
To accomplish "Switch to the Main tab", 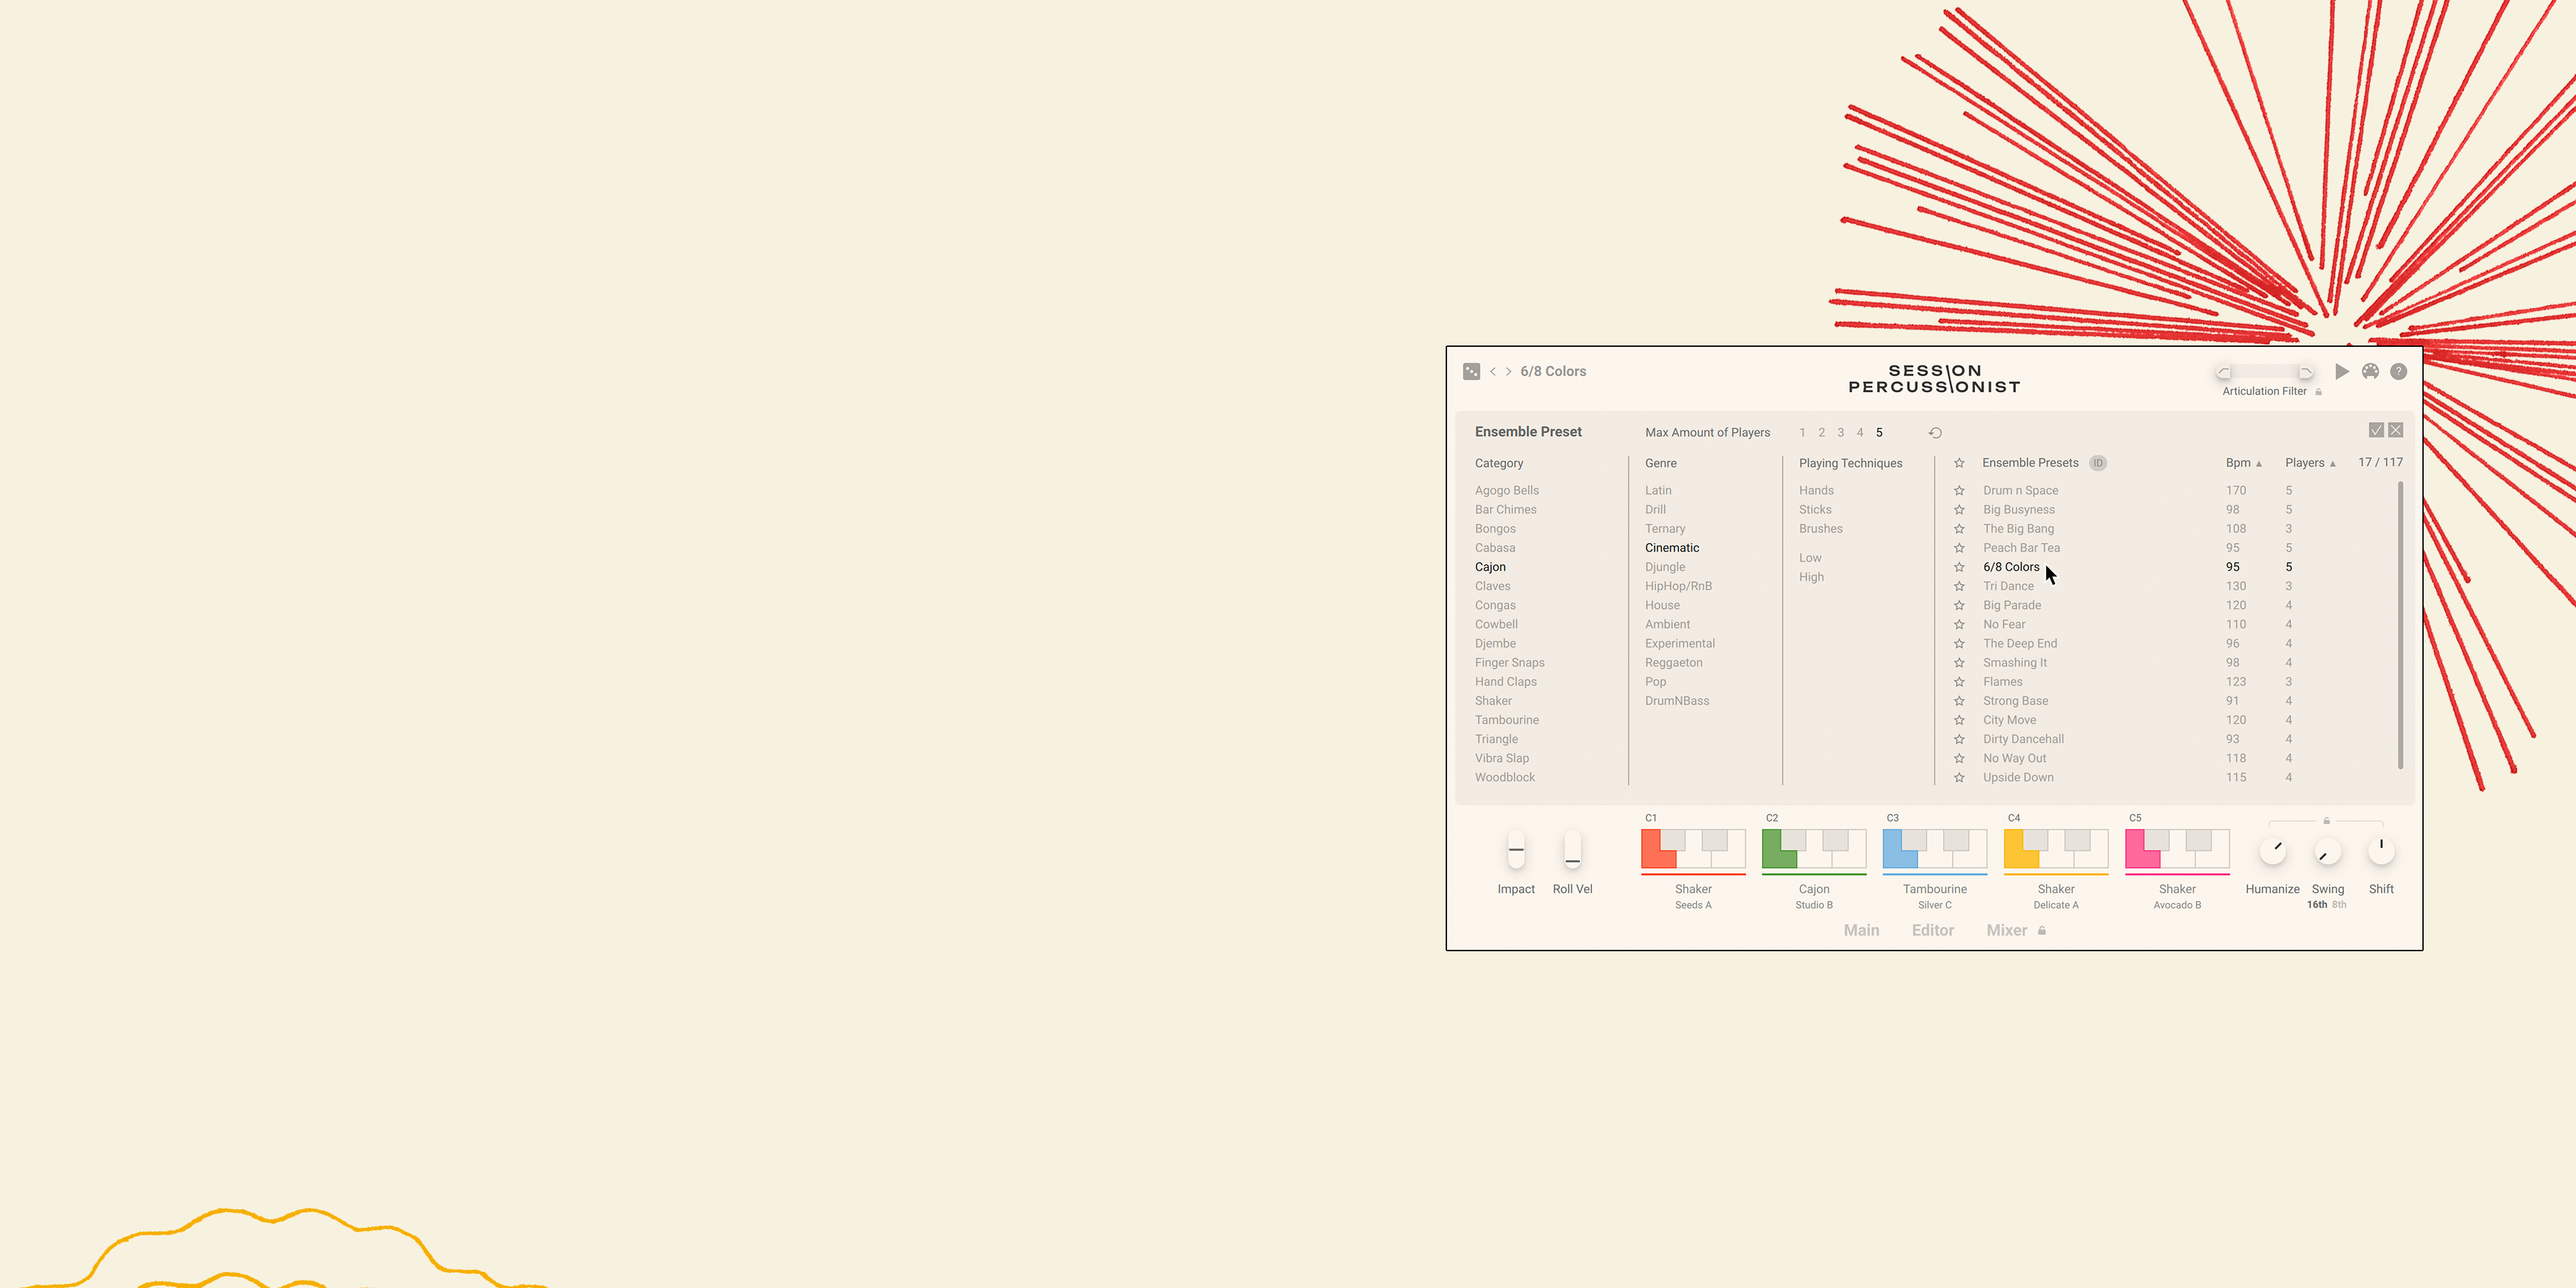I will coord(1861,930).
